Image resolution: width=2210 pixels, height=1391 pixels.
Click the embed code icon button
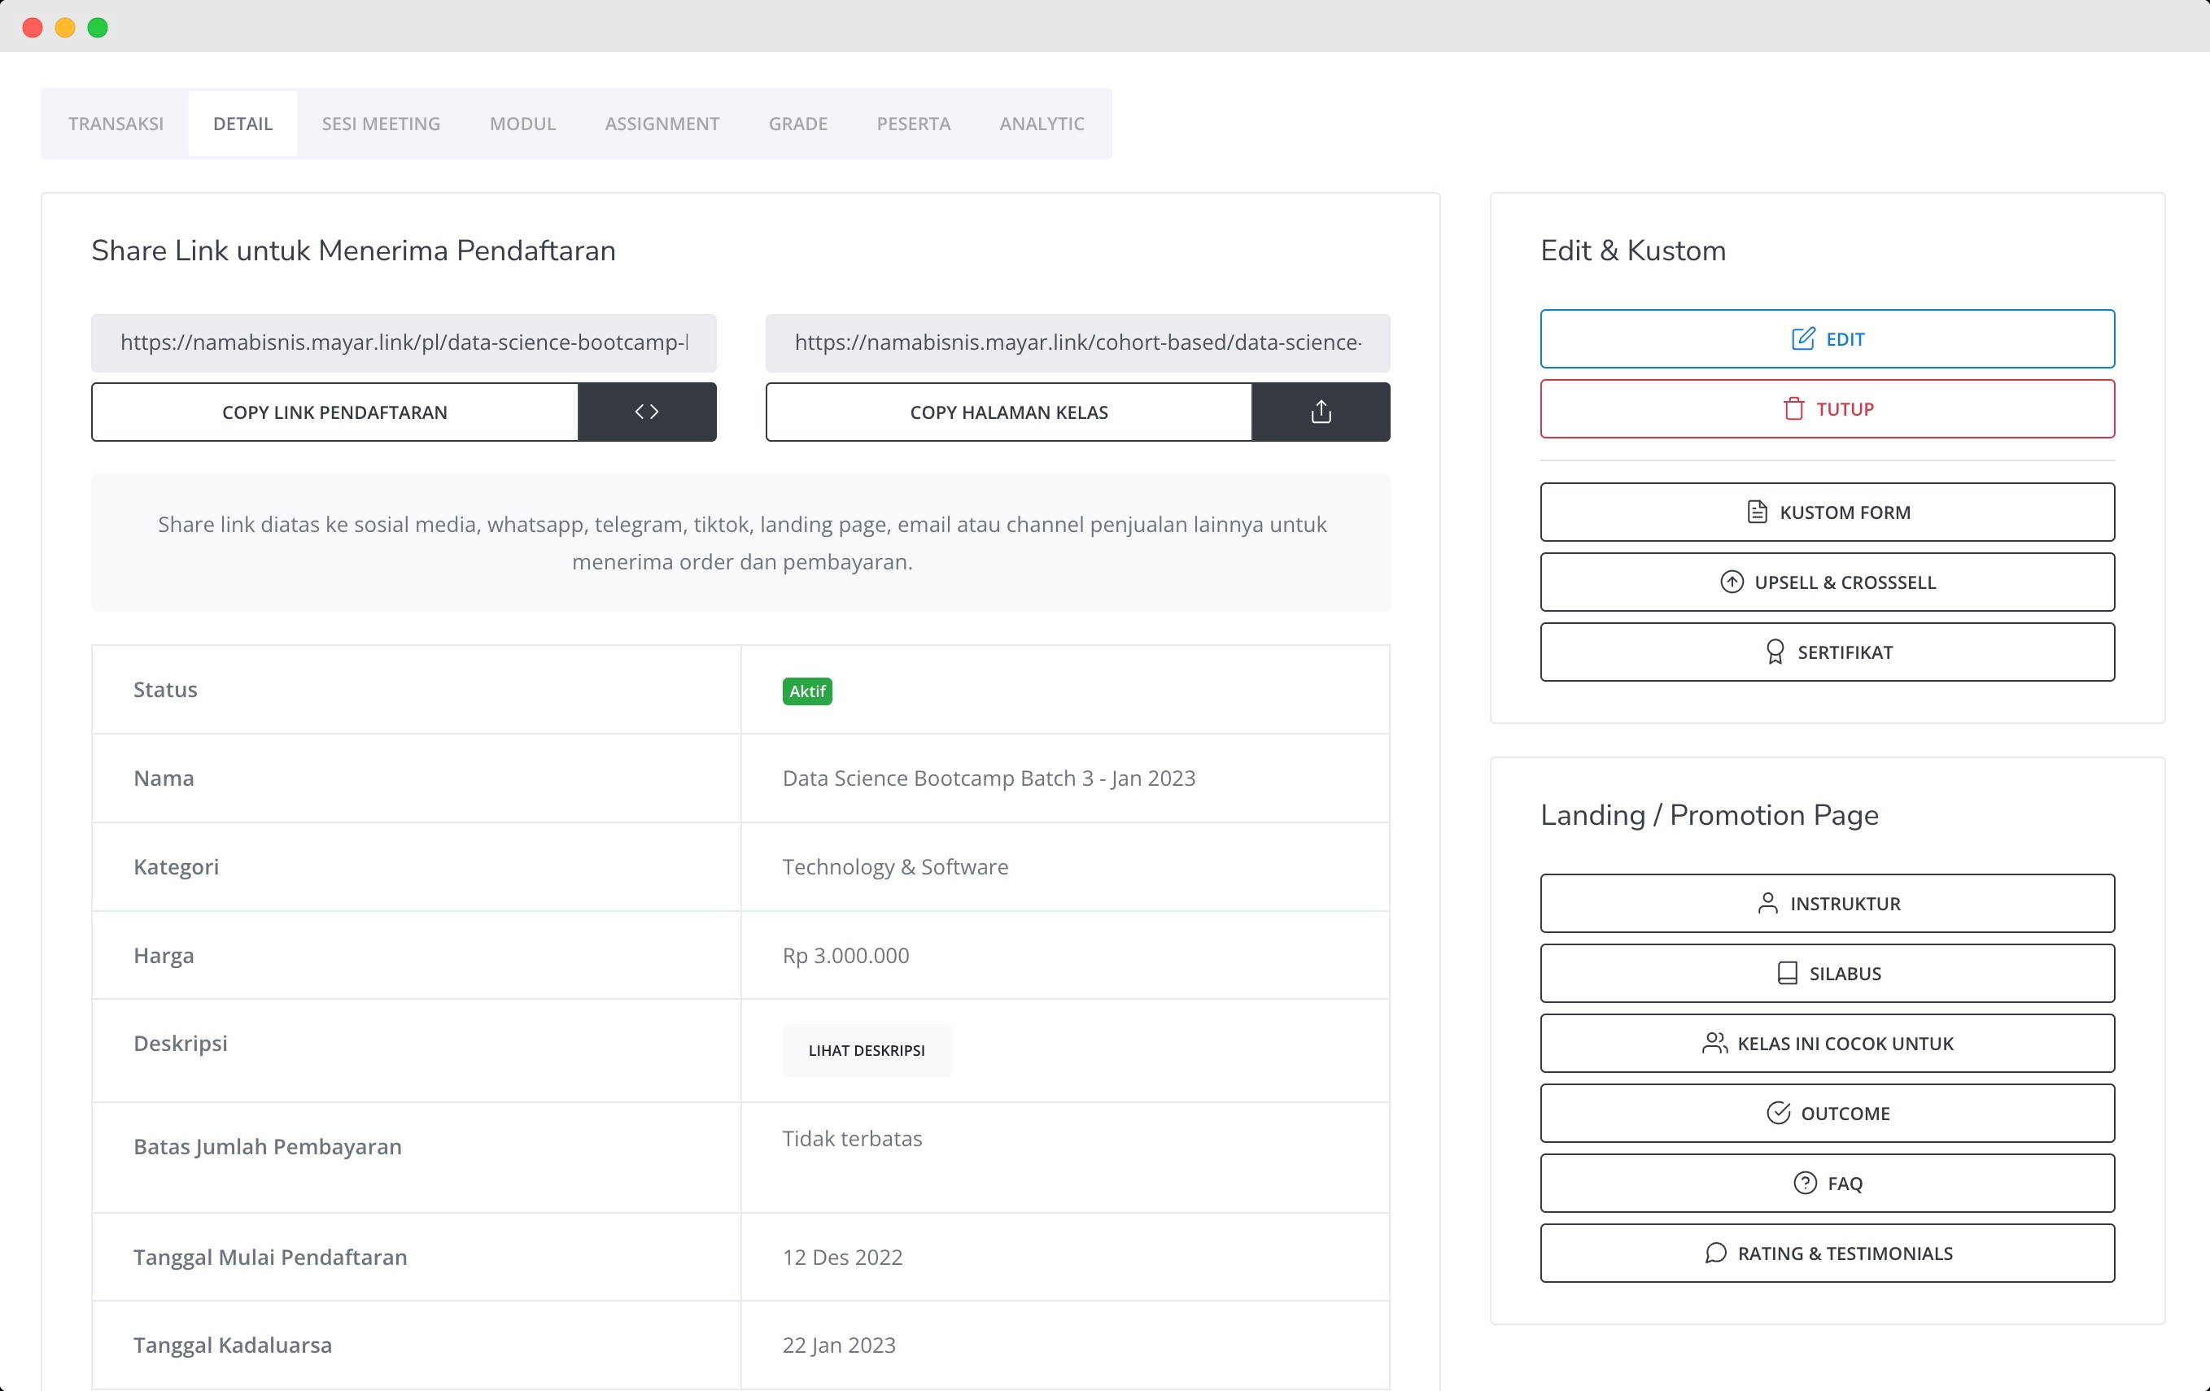pyautogui.click(x=646, y=412)
